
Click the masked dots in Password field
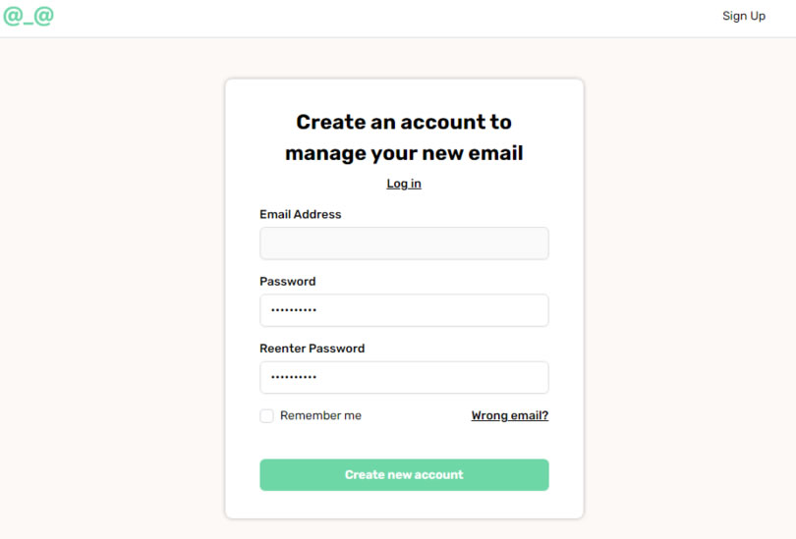(x=294, y=310)
